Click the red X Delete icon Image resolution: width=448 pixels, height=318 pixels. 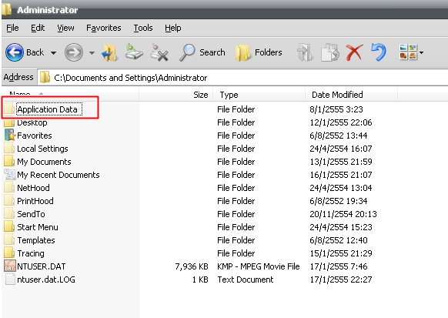(354, 52)
